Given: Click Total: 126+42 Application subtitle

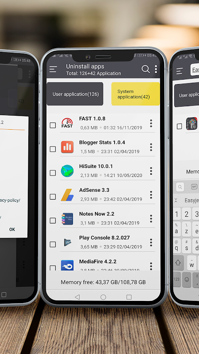Looking at the screenshot, I should click(x=93, y=73).
